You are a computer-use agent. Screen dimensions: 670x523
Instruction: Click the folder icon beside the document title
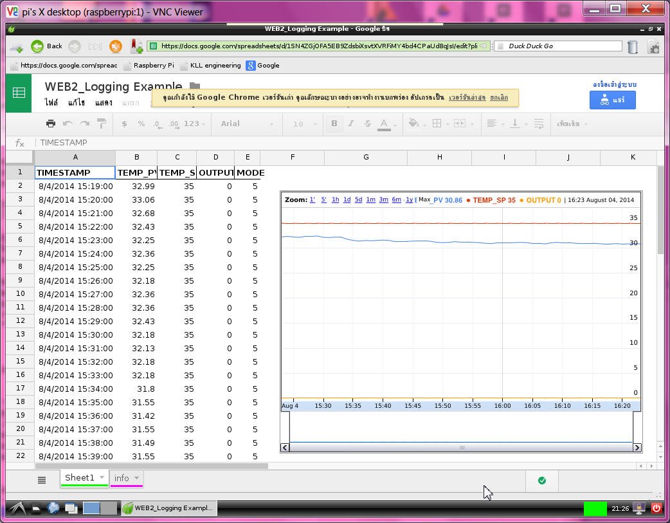pos(195,86)
